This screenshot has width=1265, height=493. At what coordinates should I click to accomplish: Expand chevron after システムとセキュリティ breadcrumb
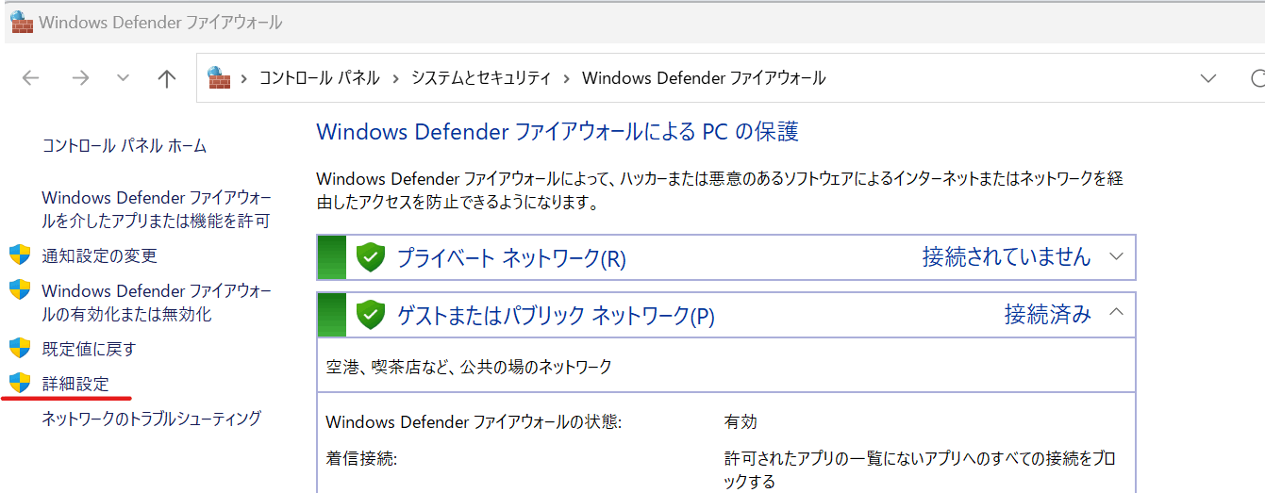point(566,78)
